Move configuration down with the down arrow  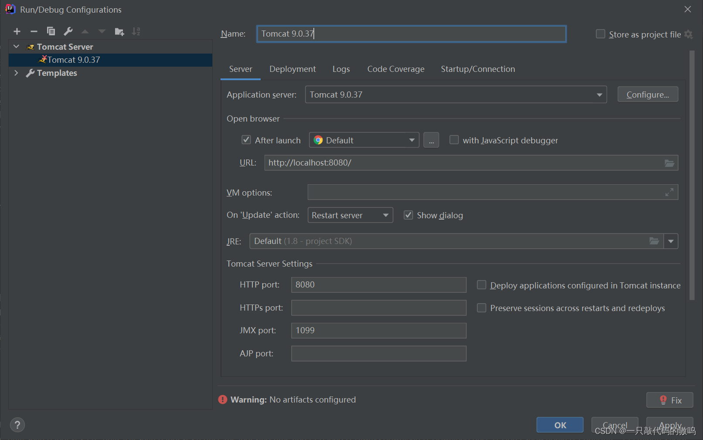(102, 31)
